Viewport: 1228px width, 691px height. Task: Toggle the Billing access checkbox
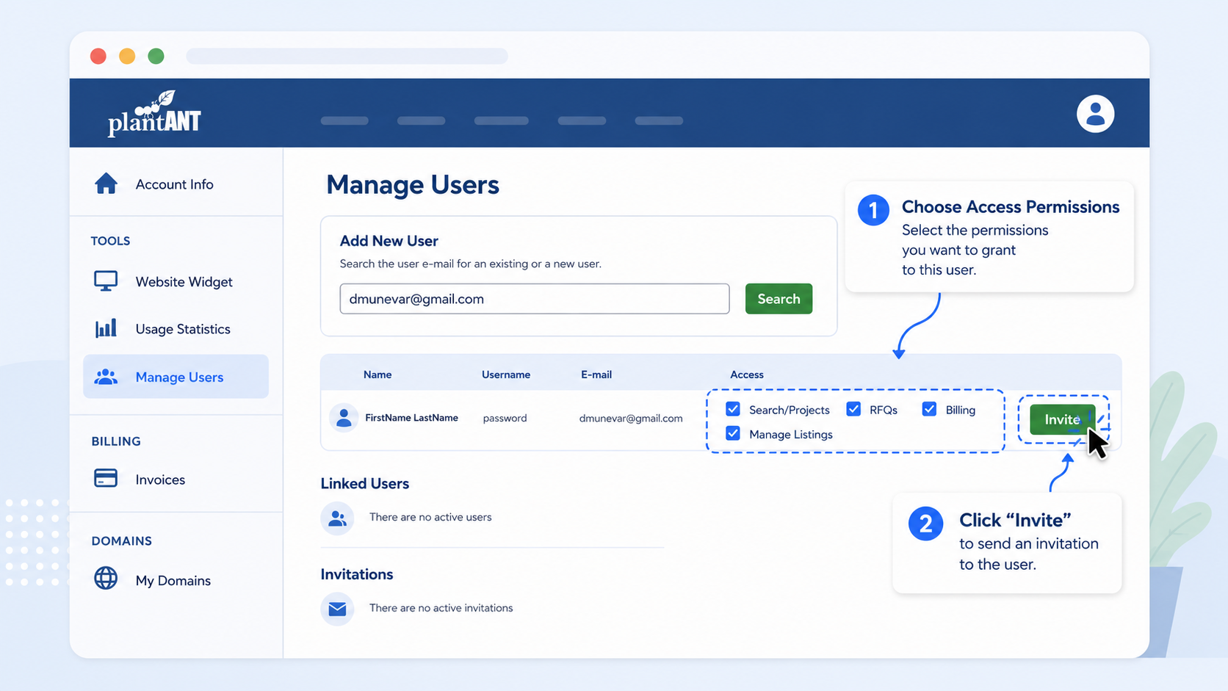click(x=930, y=409)
